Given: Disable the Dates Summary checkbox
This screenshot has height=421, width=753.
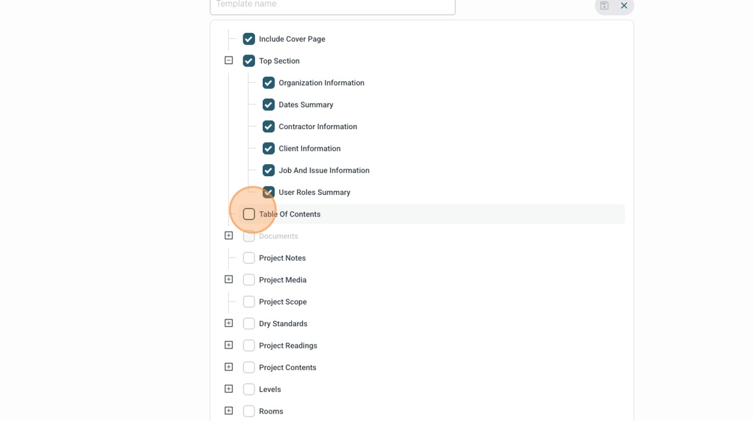Looking at the screenshot, I should pos(268,105).
